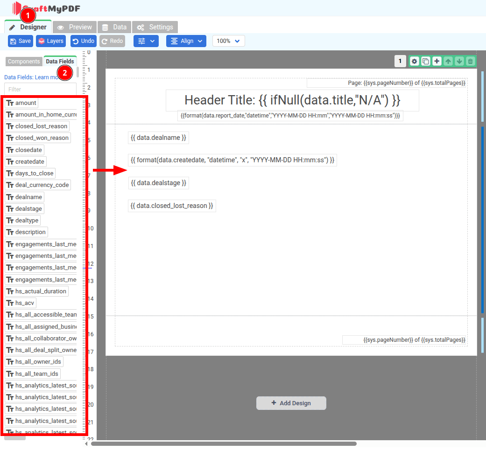
Task: Select hs_all_collaborator_ow data field
Action: [x=41, y=338]
